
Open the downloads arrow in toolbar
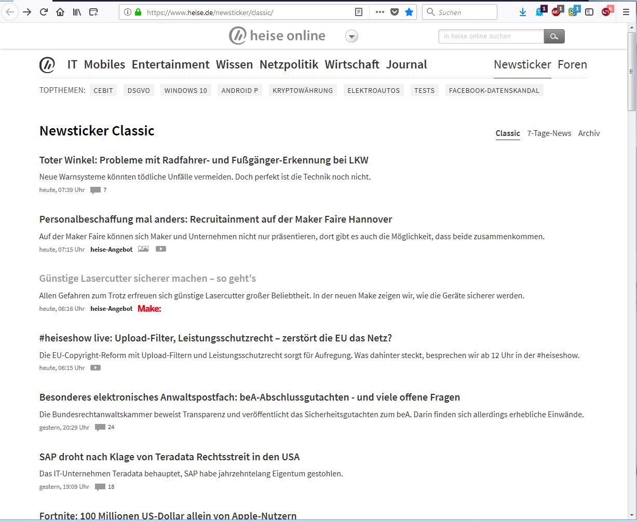[x=523, y=12]
